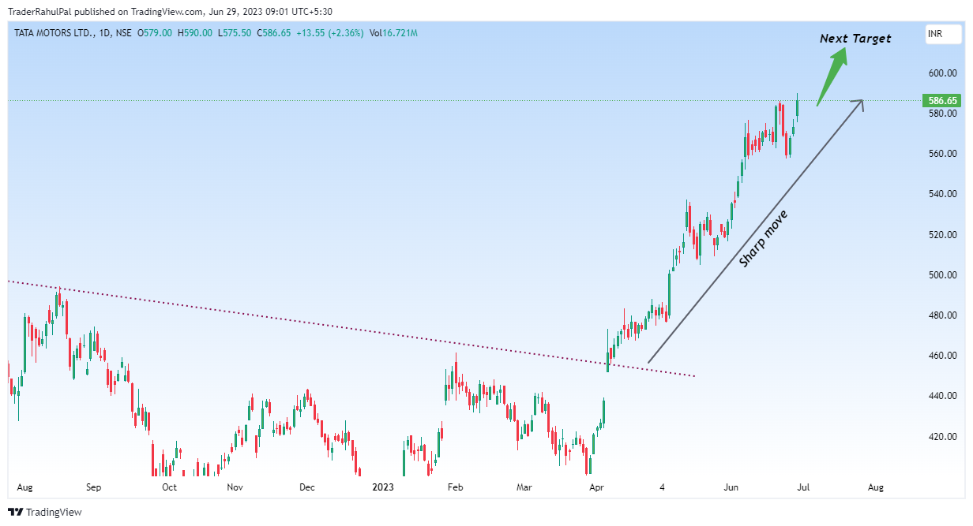The width and height of the screenshot is (973, 526).
Task: Click the Jun label on time axis
Action: tap(732, 487)
